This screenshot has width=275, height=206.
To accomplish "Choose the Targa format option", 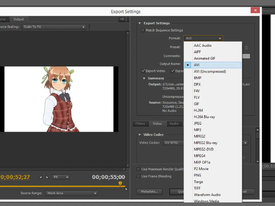I will click(x=213, y=182).
